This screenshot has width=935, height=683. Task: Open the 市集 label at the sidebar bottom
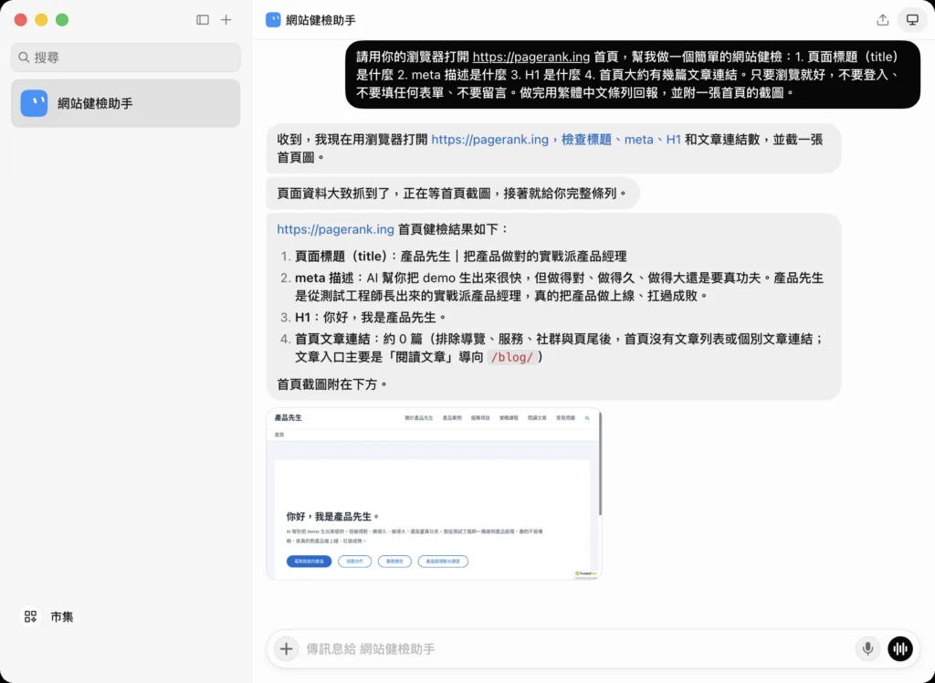coord(62,616)
